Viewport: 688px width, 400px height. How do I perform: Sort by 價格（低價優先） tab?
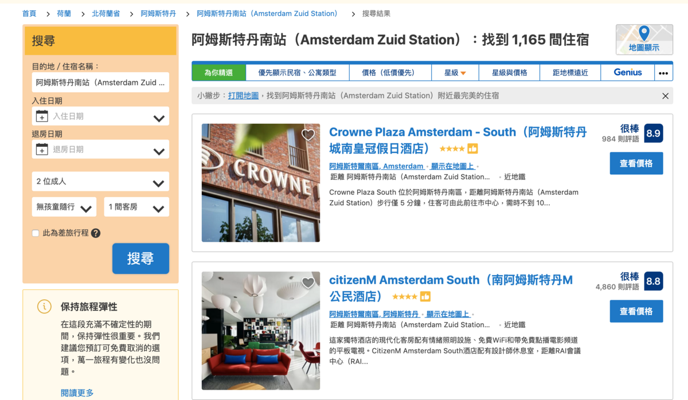coord(390,73)
